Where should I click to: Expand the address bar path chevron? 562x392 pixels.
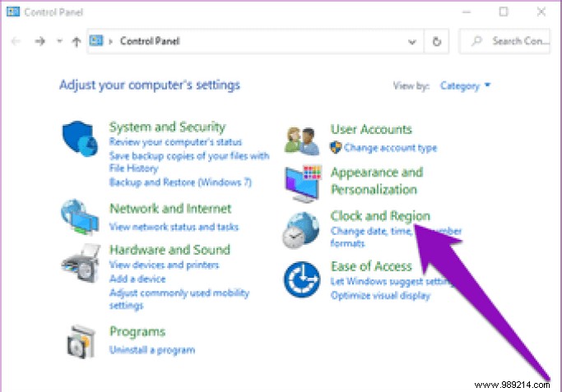(x=111, y=42)
